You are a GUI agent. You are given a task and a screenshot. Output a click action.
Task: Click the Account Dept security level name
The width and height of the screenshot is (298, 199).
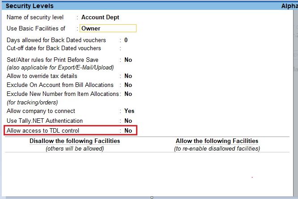point(100,17)
